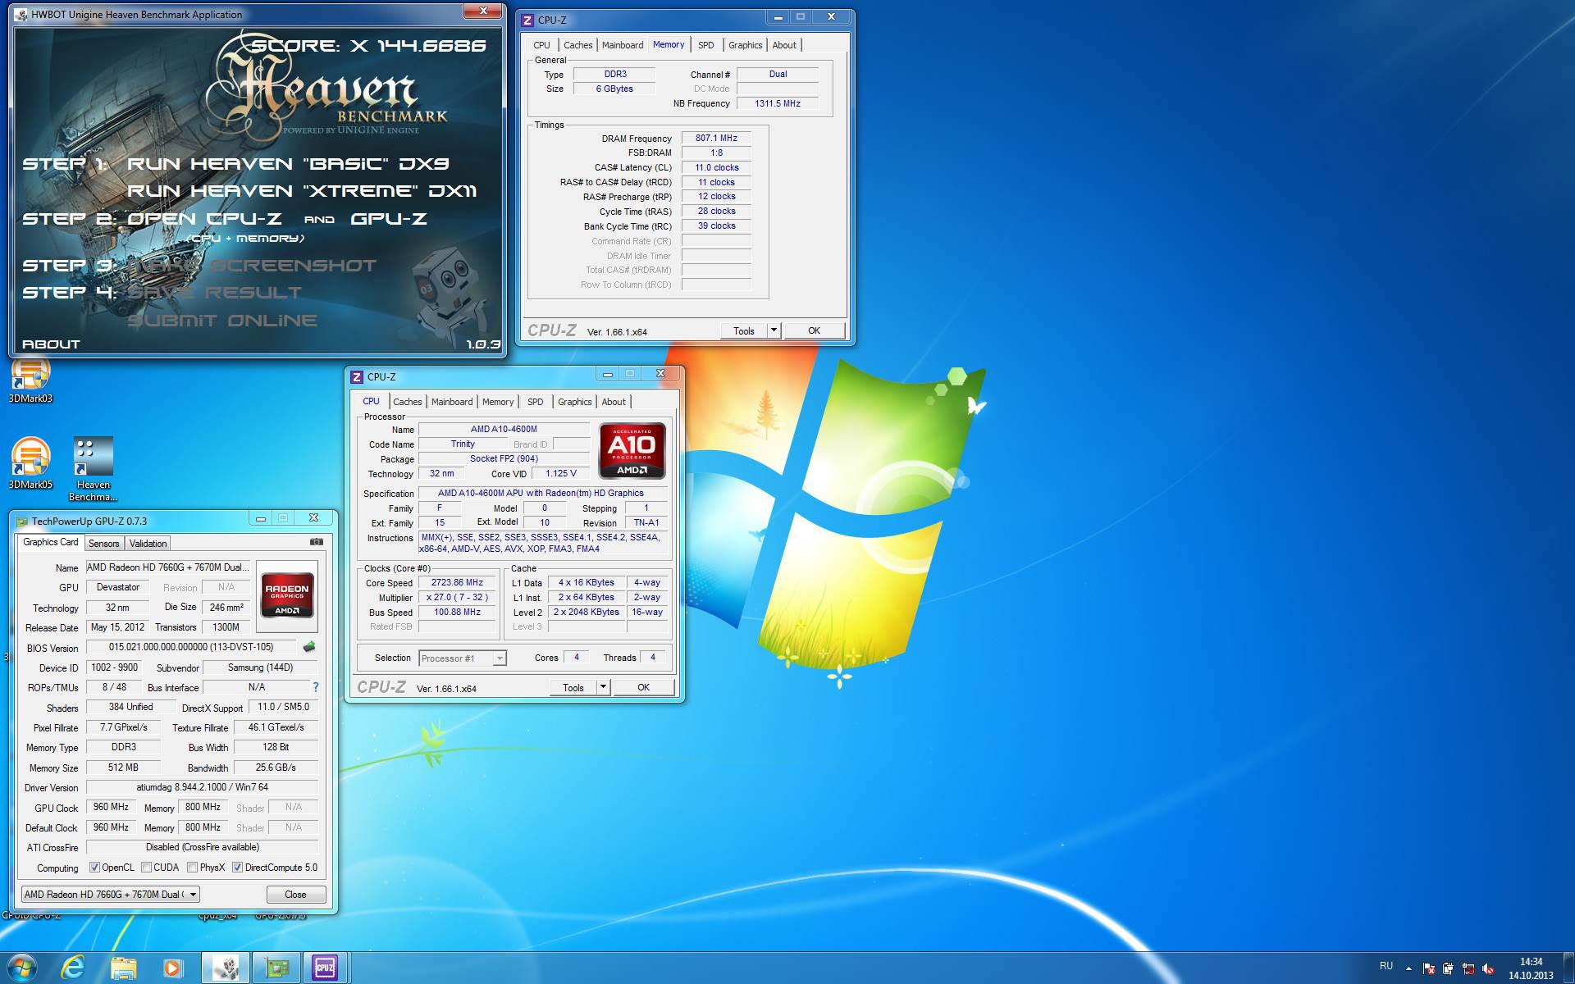The width and height of the screenshot is (1575, 984).
Task: Switch to CPU-Z purple chip taskbar button
Action: (x=326, y=968)
